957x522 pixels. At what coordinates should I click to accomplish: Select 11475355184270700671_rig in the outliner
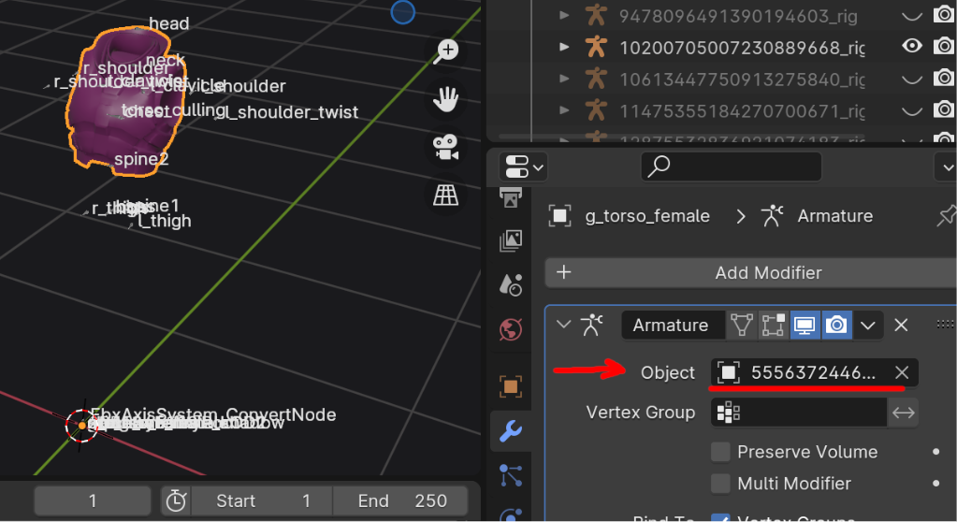tap(742, 111)
